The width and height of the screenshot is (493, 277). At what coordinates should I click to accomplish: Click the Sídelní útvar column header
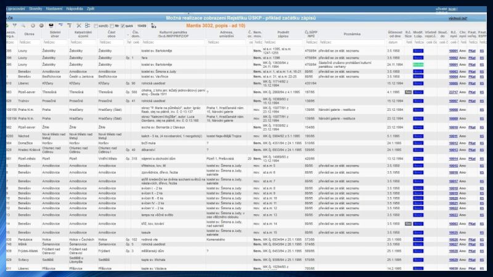(55, 34)
